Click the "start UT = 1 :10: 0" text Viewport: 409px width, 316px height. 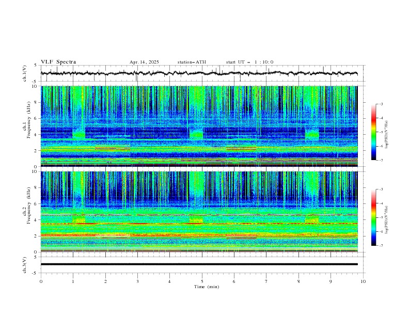249,62
